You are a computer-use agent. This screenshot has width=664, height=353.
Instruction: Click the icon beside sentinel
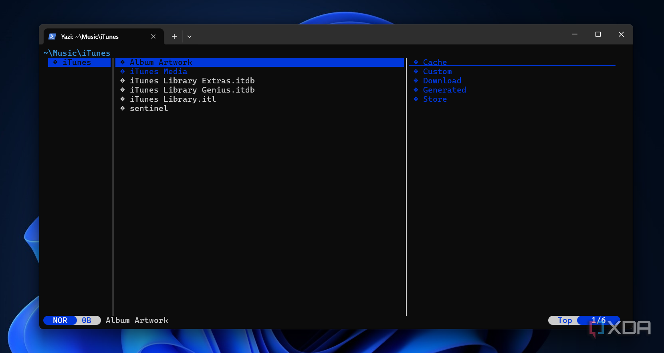(x=123, y=108)
